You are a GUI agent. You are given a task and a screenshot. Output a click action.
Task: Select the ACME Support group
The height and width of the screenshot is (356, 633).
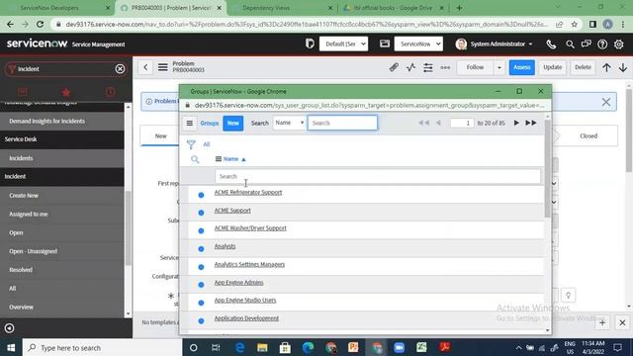(x=232, y=211)
